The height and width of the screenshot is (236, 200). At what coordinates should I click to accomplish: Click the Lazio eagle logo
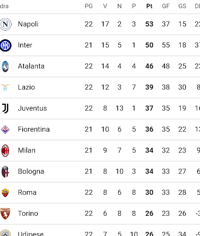tap(5, 87)
